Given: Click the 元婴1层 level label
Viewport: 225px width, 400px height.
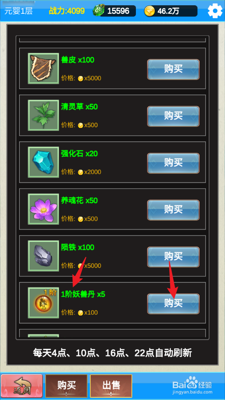Looking at the screenshot, I should tap(18, 11).
